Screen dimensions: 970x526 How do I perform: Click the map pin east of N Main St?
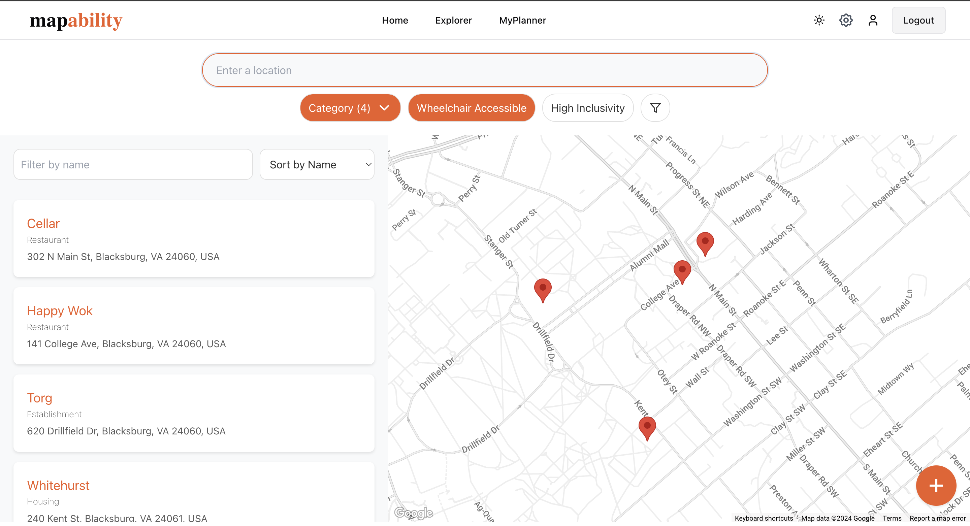click(705, 243)
